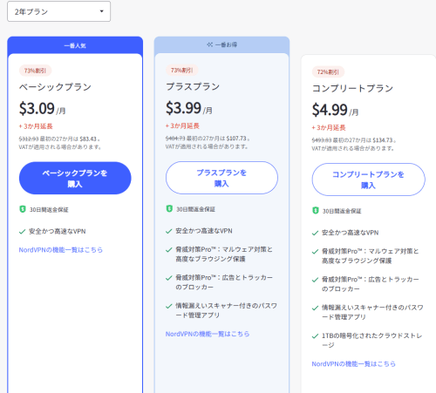The image size is (436, 393).
Task: Click the VAT notice text in ベーシックプラン
Action: (x=60, y=147)
